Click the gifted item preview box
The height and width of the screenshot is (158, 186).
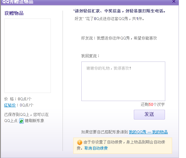tap(28, 56)
